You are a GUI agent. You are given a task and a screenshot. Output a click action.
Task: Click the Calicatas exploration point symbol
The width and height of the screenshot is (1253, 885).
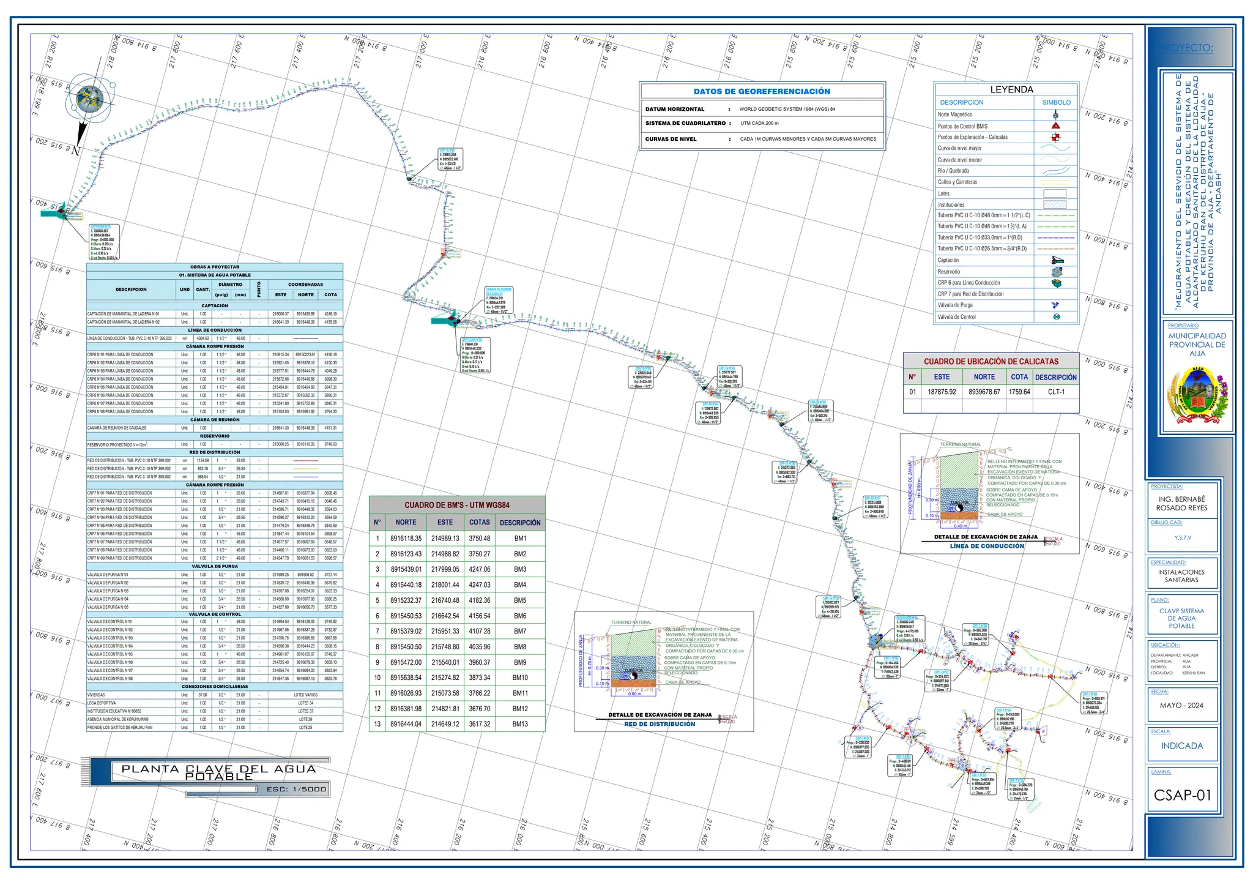[x=1055, y=137]
